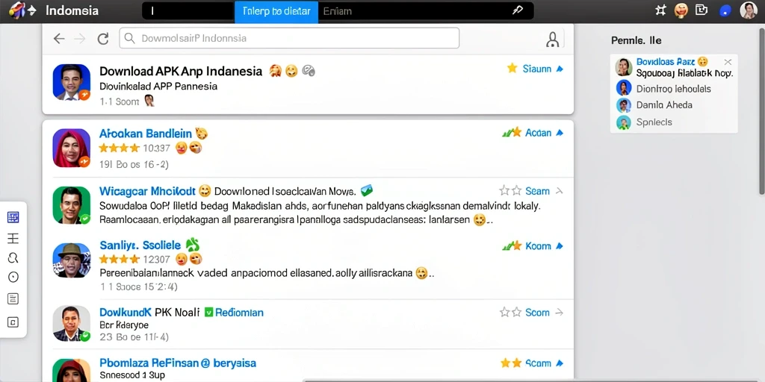
Task: Click gold star next to 'Siaunn'
Action: [512, 68]
